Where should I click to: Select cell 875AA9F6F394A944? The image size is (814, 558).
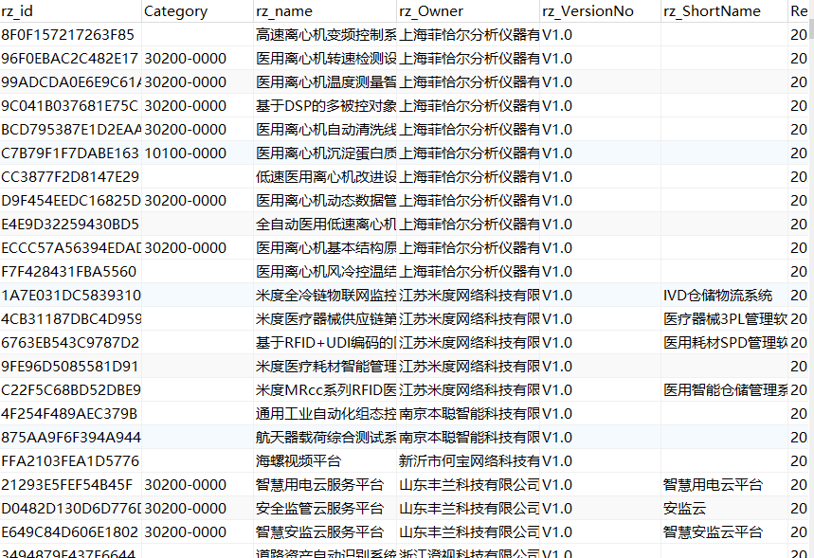click(70, 438)
